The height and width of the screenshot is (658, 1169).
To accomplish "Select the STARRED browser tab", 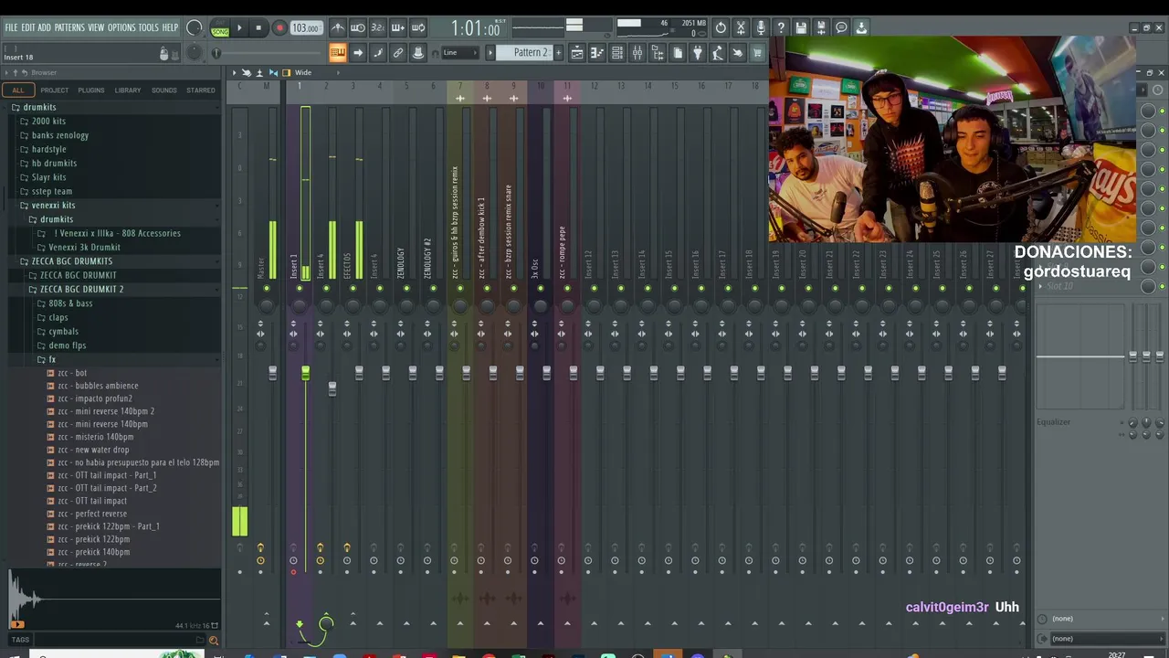I will point(201,90).
